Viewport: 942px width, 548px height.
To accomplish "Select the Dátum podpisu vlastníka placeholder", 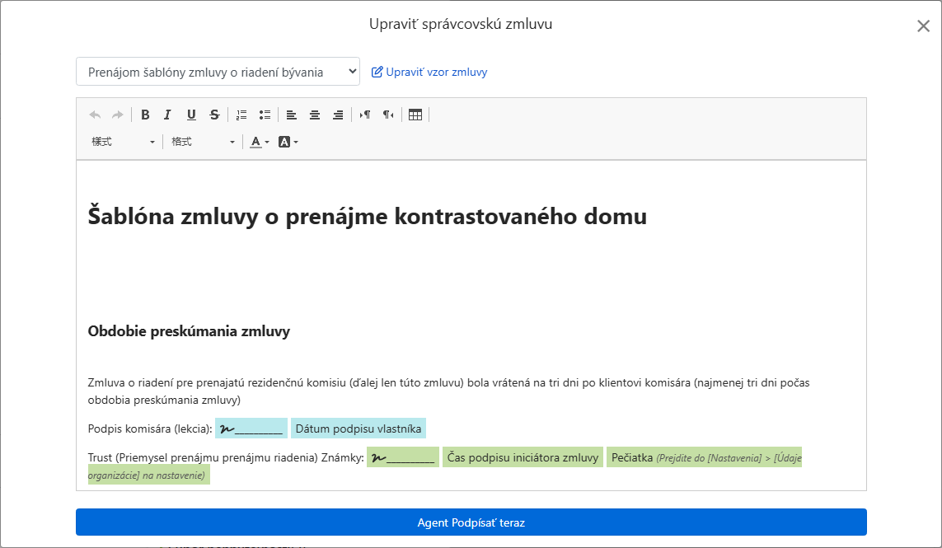I will point(359,429).
